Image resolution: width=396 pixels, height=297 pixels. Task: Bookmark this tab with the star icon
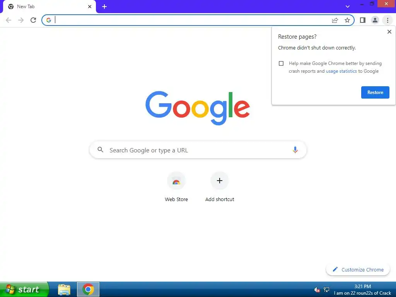click(347, 20)
